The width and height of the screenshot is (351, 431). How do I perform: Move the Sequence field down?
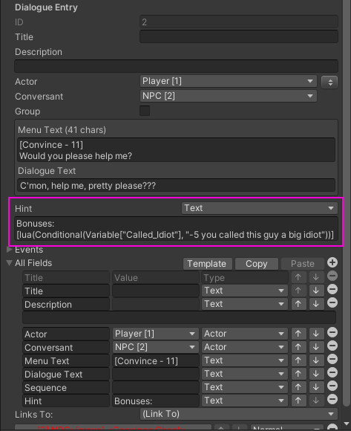(316, 387)
